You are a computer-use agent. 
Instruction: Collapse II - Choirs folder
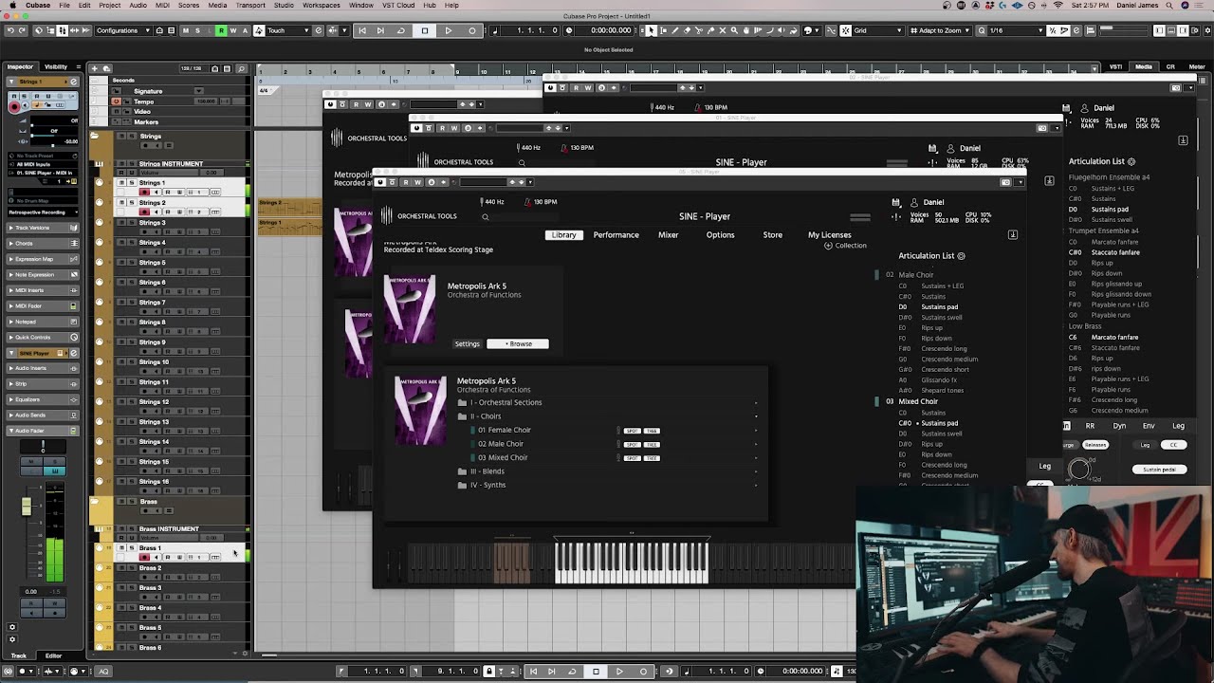click(x=485, y=416)
